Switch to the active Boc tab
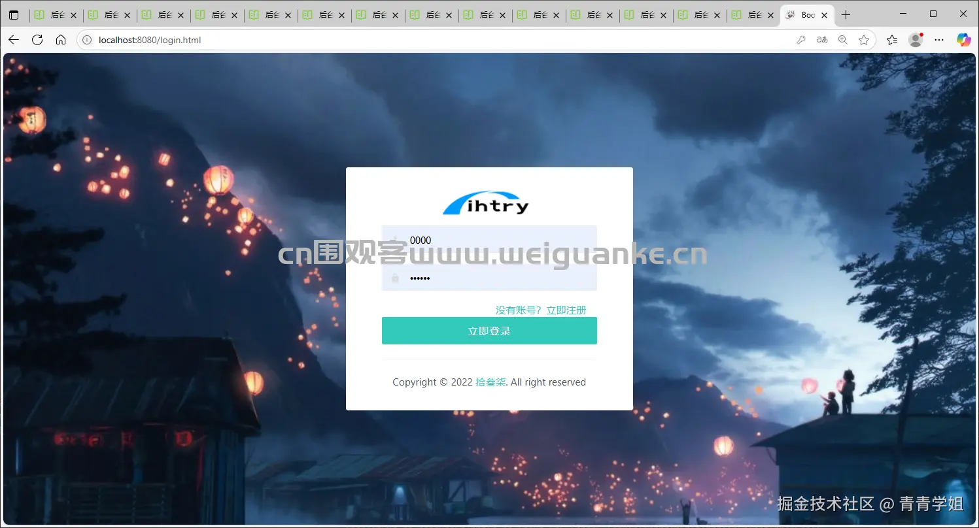979x528 pixels. [x=807, y=15]
